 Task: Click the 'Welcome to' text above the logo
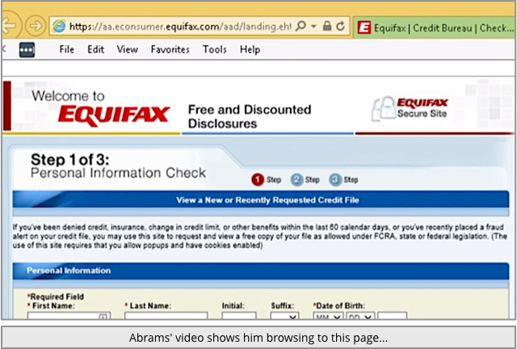pyautogui.click(x=68, y=96)
